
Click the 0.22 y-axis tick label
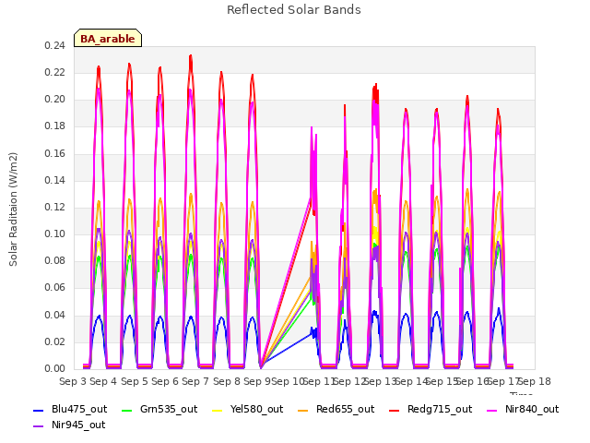(x=54, y=72)
